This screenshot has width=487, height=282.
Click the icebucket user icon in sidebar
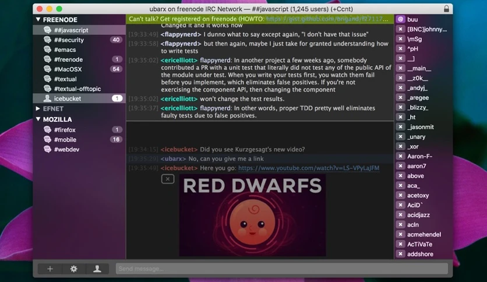click(47, 98)
